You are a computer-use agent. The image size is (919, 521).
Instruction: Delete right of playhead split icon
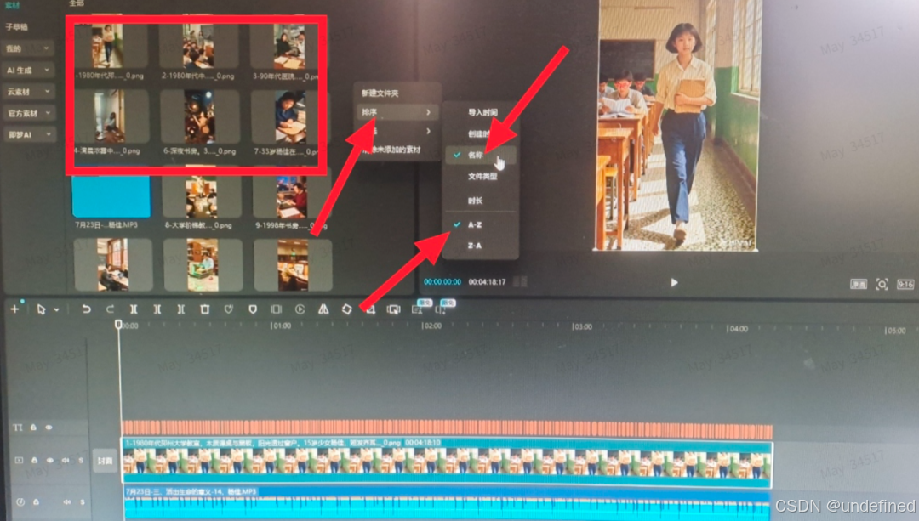coord(180,309)
